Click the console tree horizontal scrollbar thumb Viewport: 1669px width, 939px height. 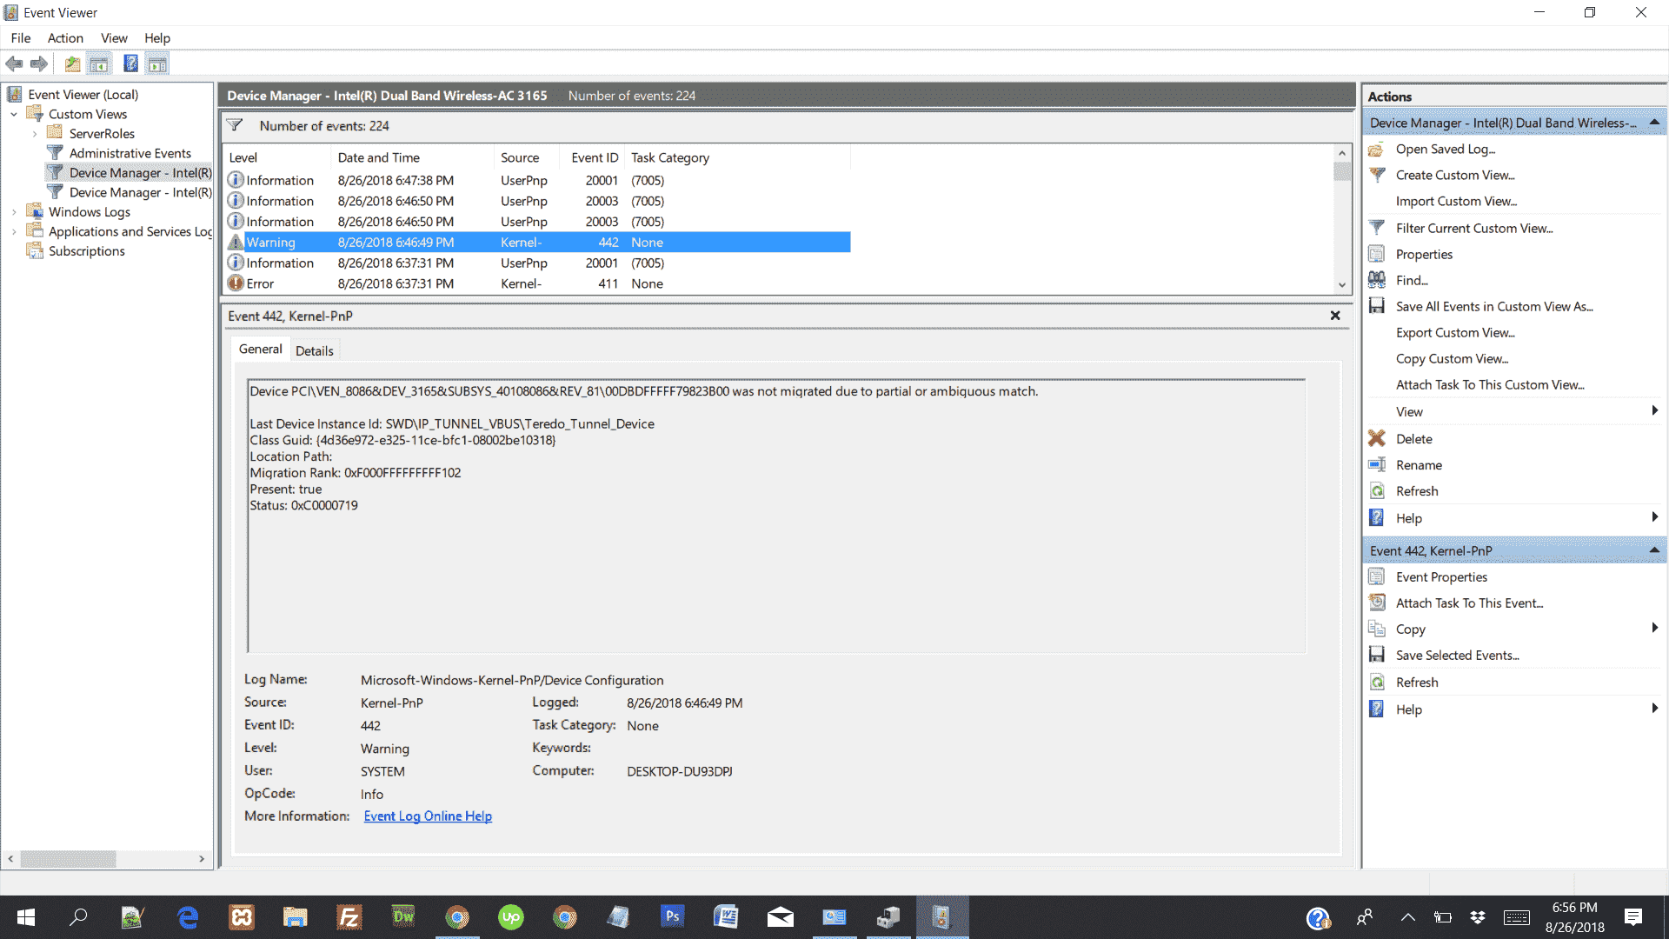pyautogui.click(x=68, y=859)
